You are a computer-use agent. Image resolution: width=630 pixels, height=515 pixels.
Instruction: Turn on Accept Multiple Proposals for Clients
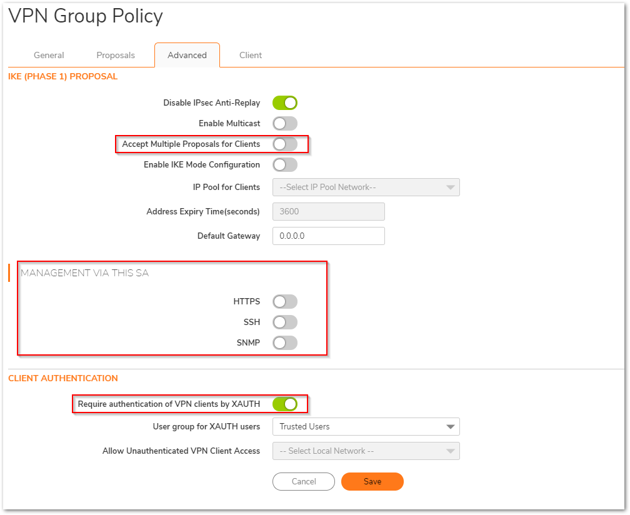click(284, 144)
